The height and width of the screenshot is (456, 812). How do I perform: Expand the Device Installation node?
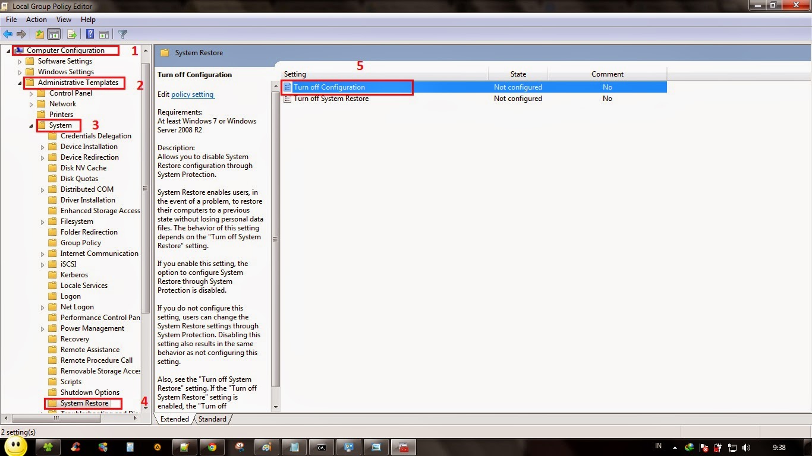(x=42, y=146)
